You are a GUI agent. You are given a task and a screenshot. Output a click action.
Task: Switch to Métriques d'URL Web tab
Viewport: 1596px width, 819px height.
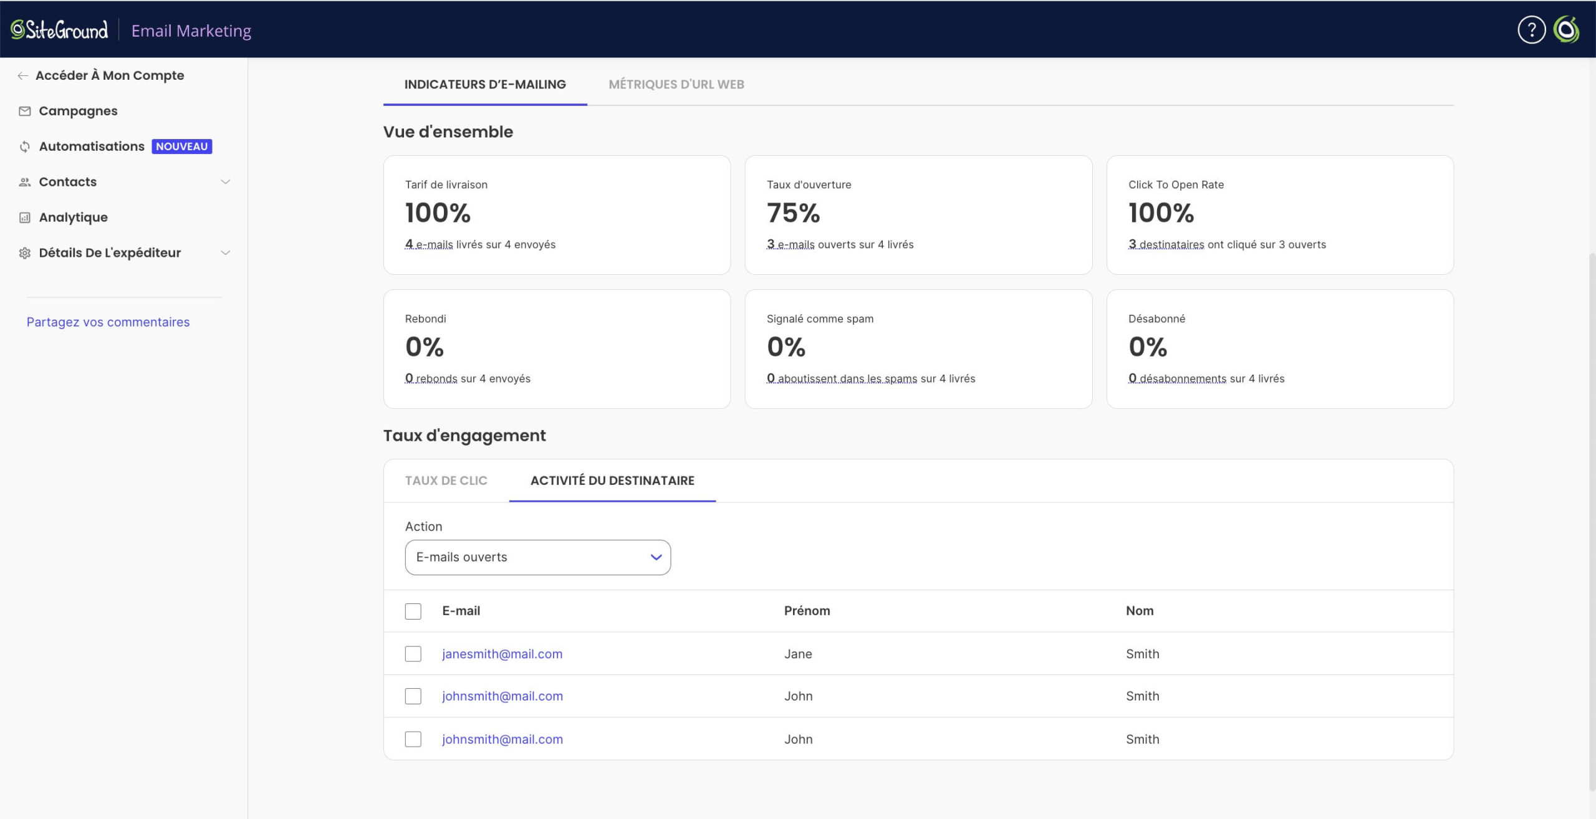pyautogui.click(x=676, y=84)
